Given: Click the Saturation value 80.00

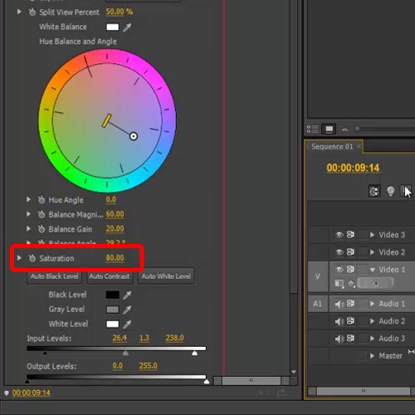Looking at the screenshot, I should click(x=115, y=258).
